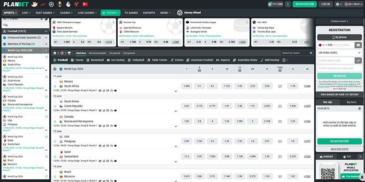
Task: Select Table Tennis sport filter
Action: 157,60
